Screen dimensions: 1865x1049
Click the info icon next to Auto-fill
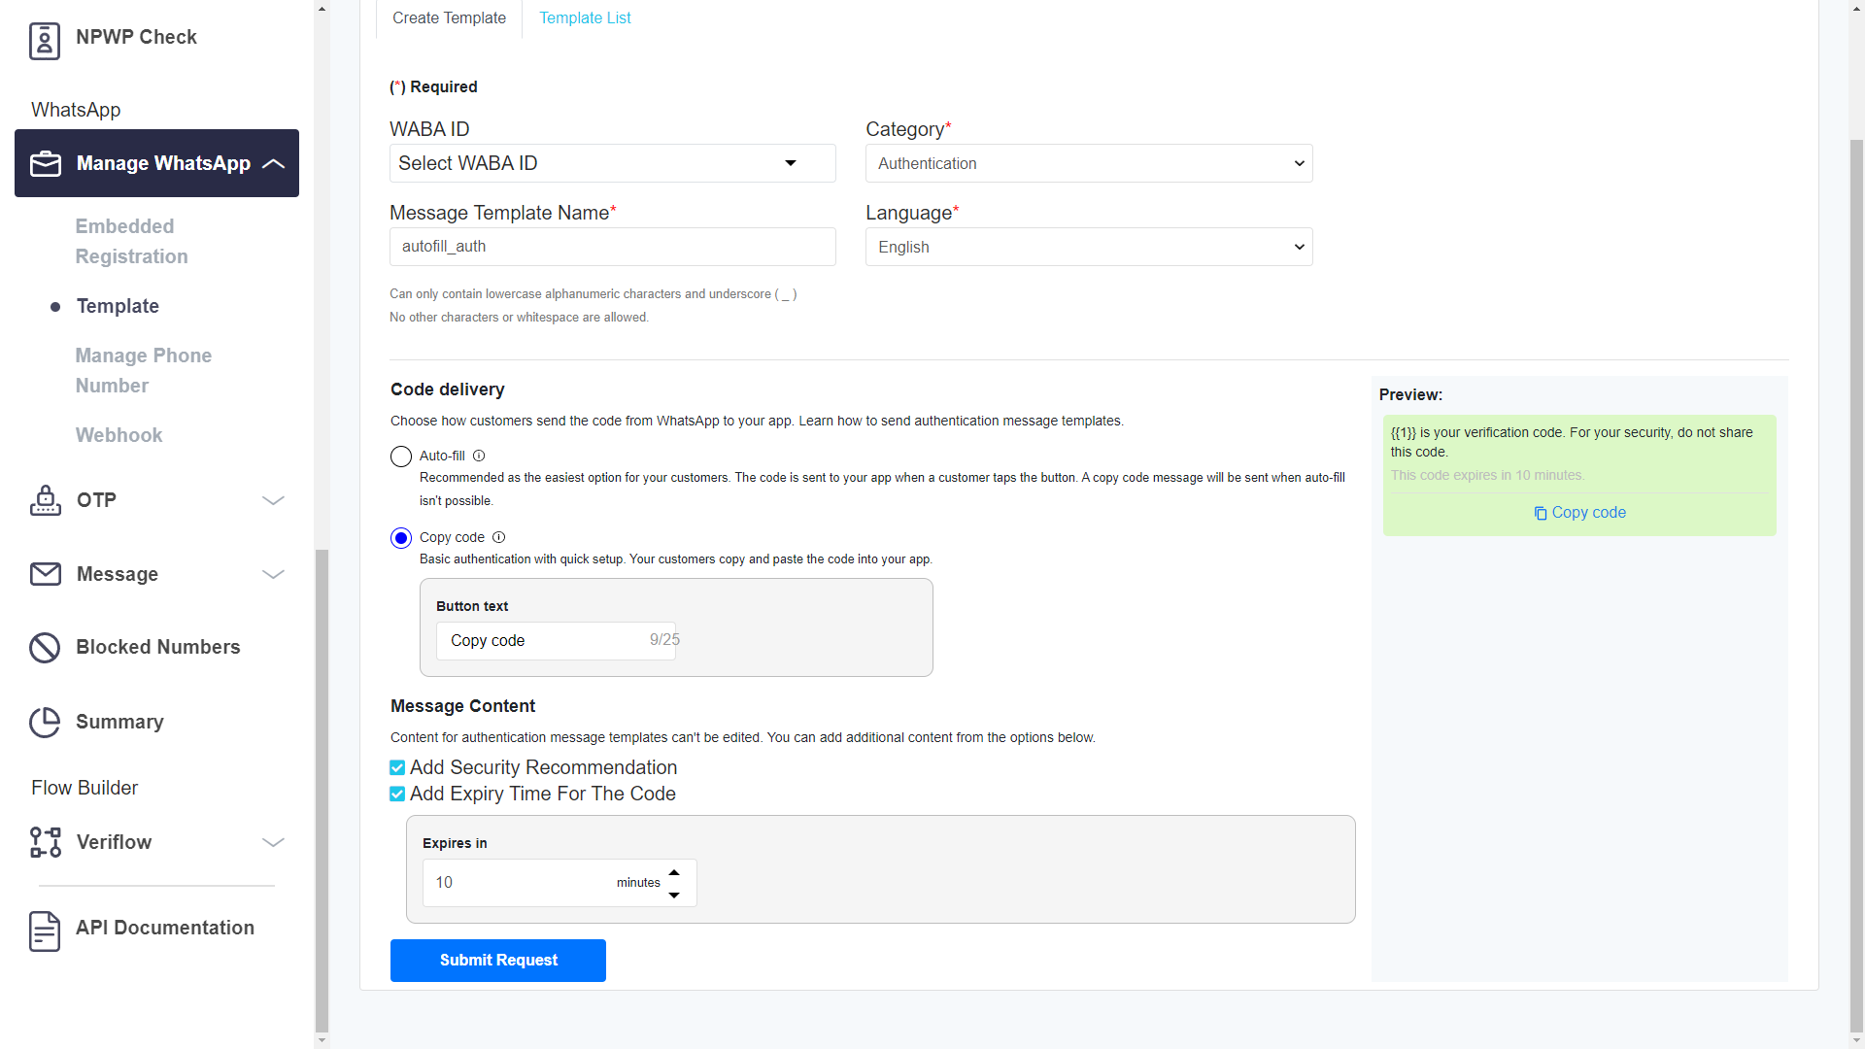pyautogui.click(x=479, y=456)
